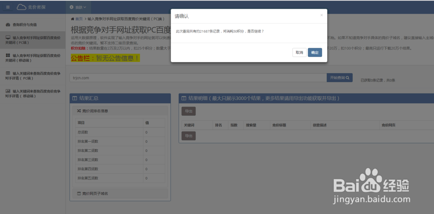
Task: Click the 结果明细 panel header icon
Action: click(x=184, y=98)
